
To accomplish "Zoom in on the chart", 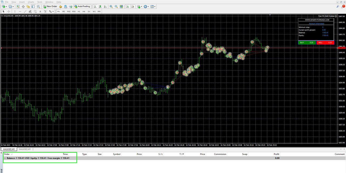I will point(111,6).
